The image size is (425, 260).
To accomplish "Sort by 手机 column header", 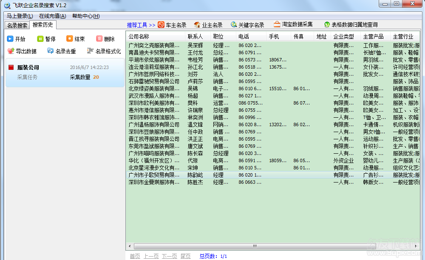I will 278,36.
